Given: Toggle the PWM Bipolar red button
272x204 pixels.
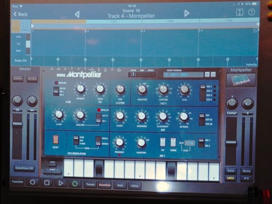Looking at the screenshot, I should [56, 83].
